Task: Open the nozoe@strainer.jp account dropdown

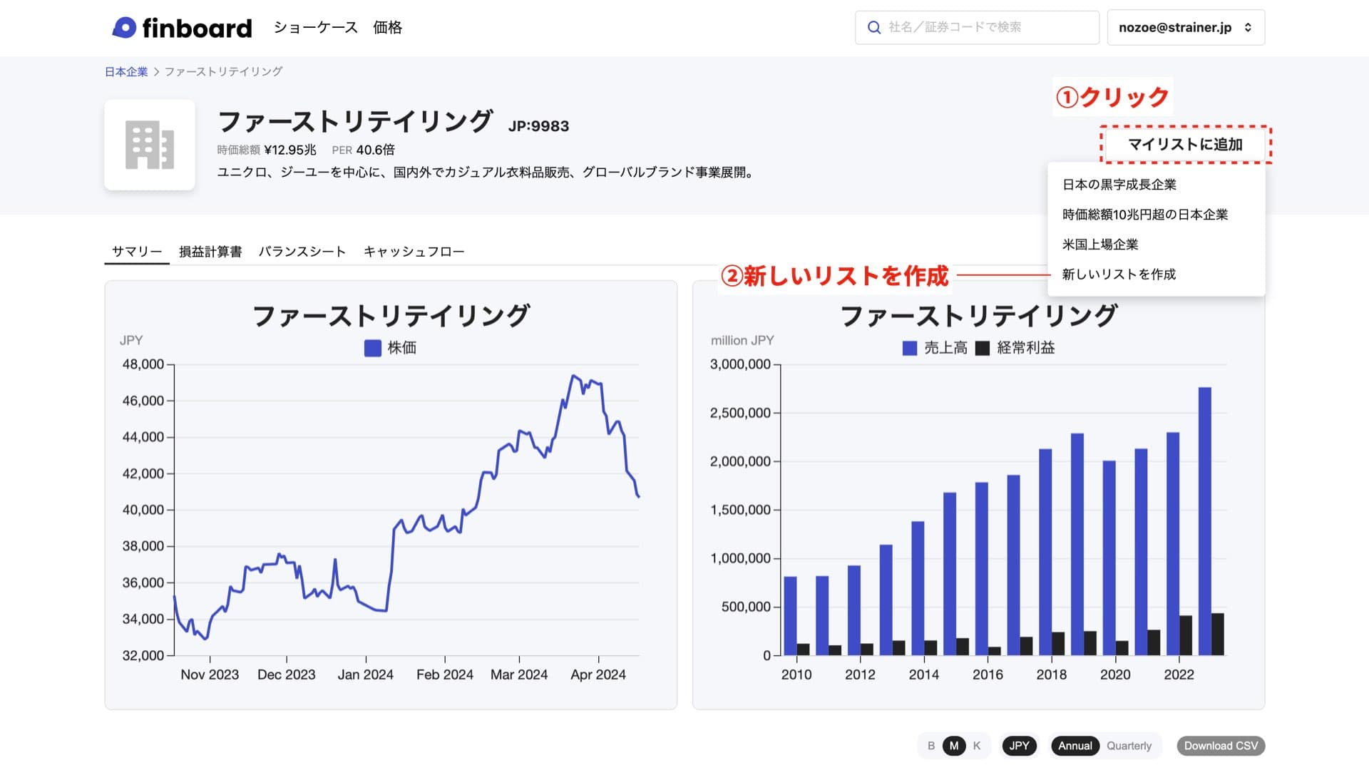Action: point(1186,28)
